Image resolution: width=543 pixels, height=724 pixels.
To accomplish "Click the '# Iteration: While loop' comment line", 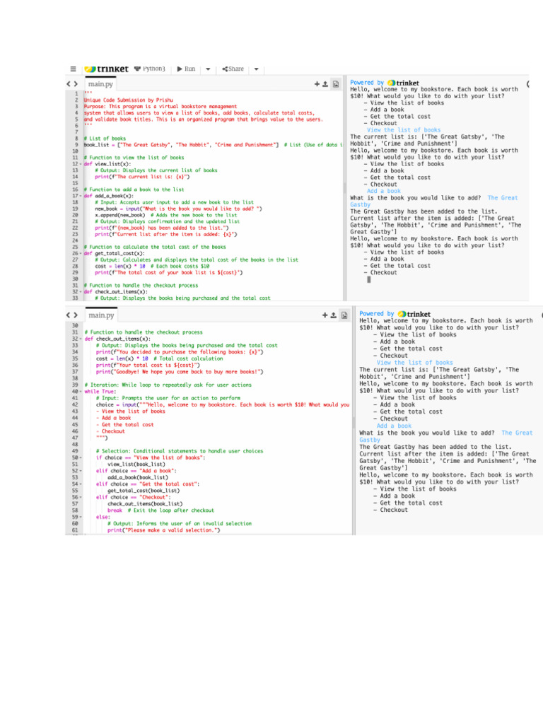I will 168,385.
